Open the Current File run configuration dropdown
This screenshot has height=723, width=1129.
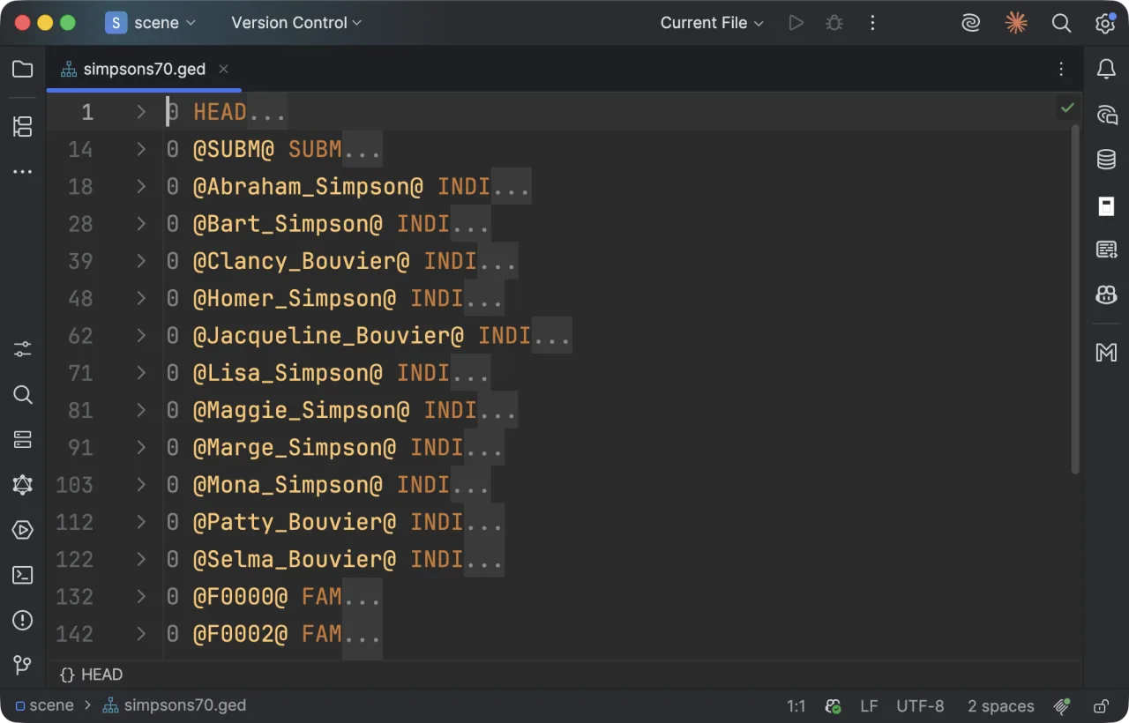point(712,23)
